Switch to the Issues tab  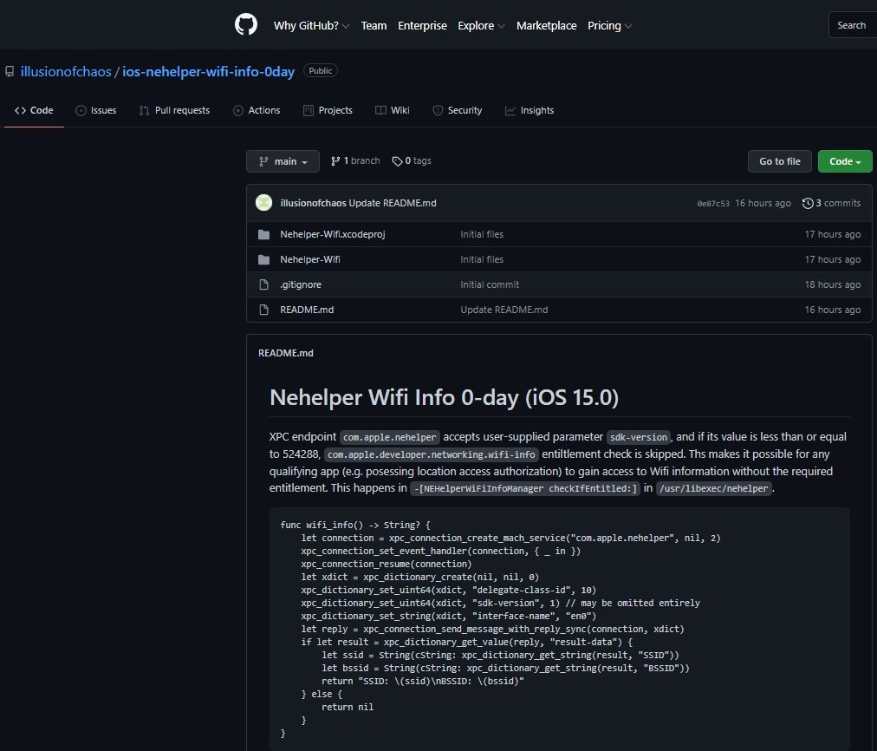click(x=96, y=110)
